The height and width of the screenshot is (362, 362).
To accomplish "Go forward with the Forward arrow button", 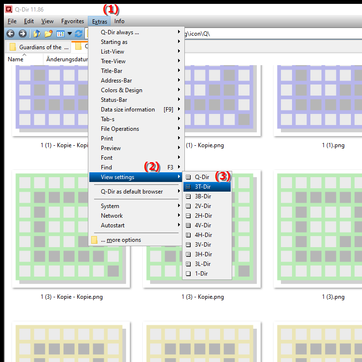I will (22, 34).
